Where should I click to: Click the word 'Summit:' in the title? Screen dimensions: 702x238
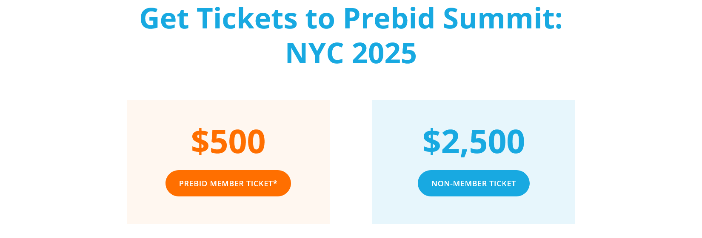[503, 19]
